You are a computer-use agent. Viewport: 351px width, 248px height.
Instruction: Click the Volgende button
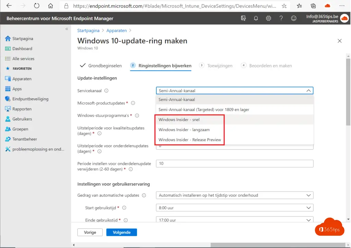tap(122, 232)
